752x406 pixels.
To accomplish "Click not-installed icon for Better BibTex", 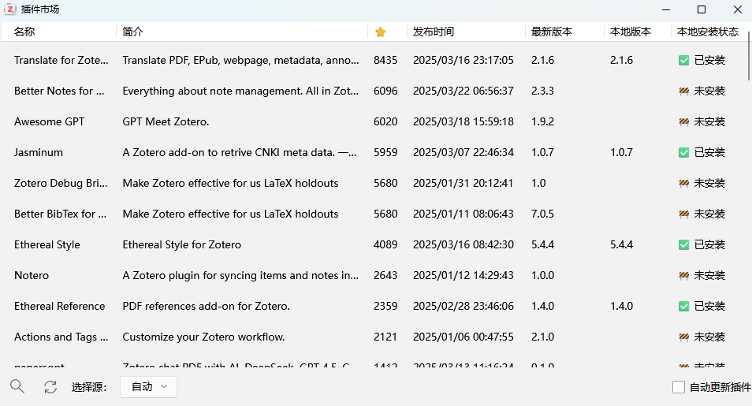I will (684, 214).
